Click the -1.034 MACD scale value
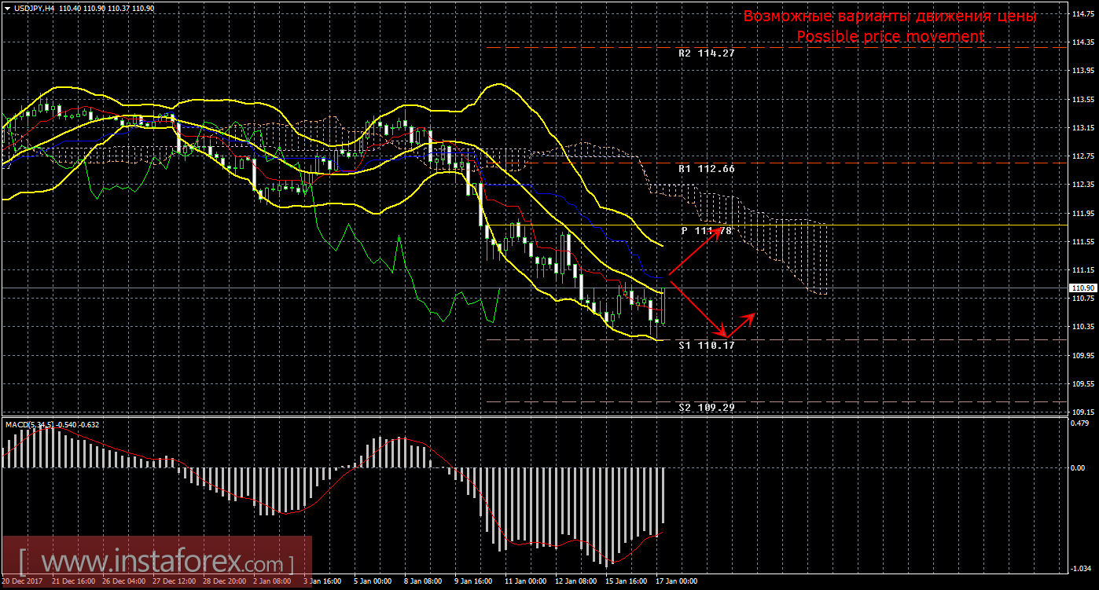This screenshot has height=590, width=1099. click(x=1082, y=567)
